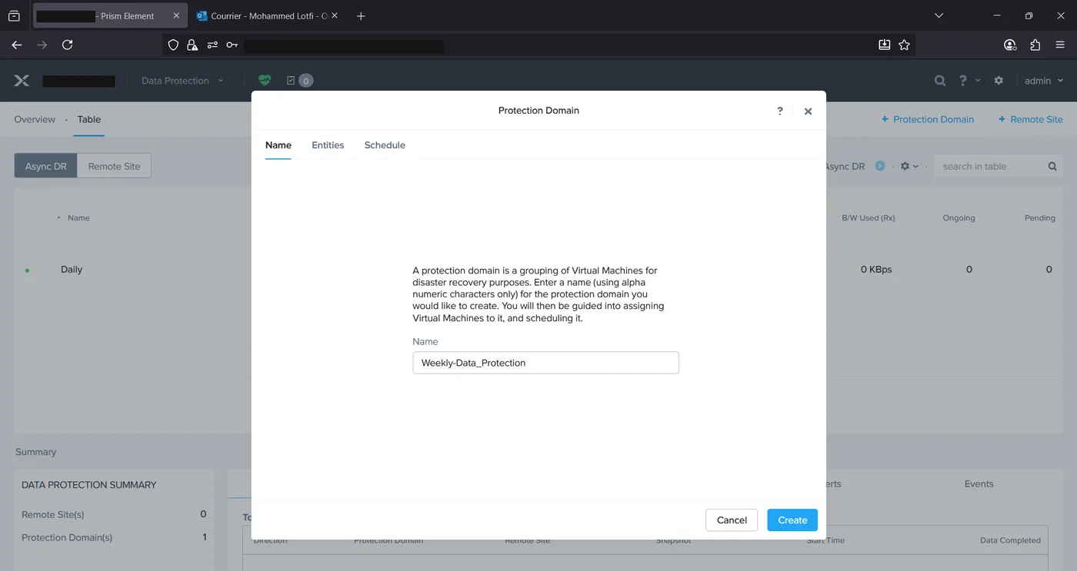Click the search in table magnifier icon

[1052, 166]
